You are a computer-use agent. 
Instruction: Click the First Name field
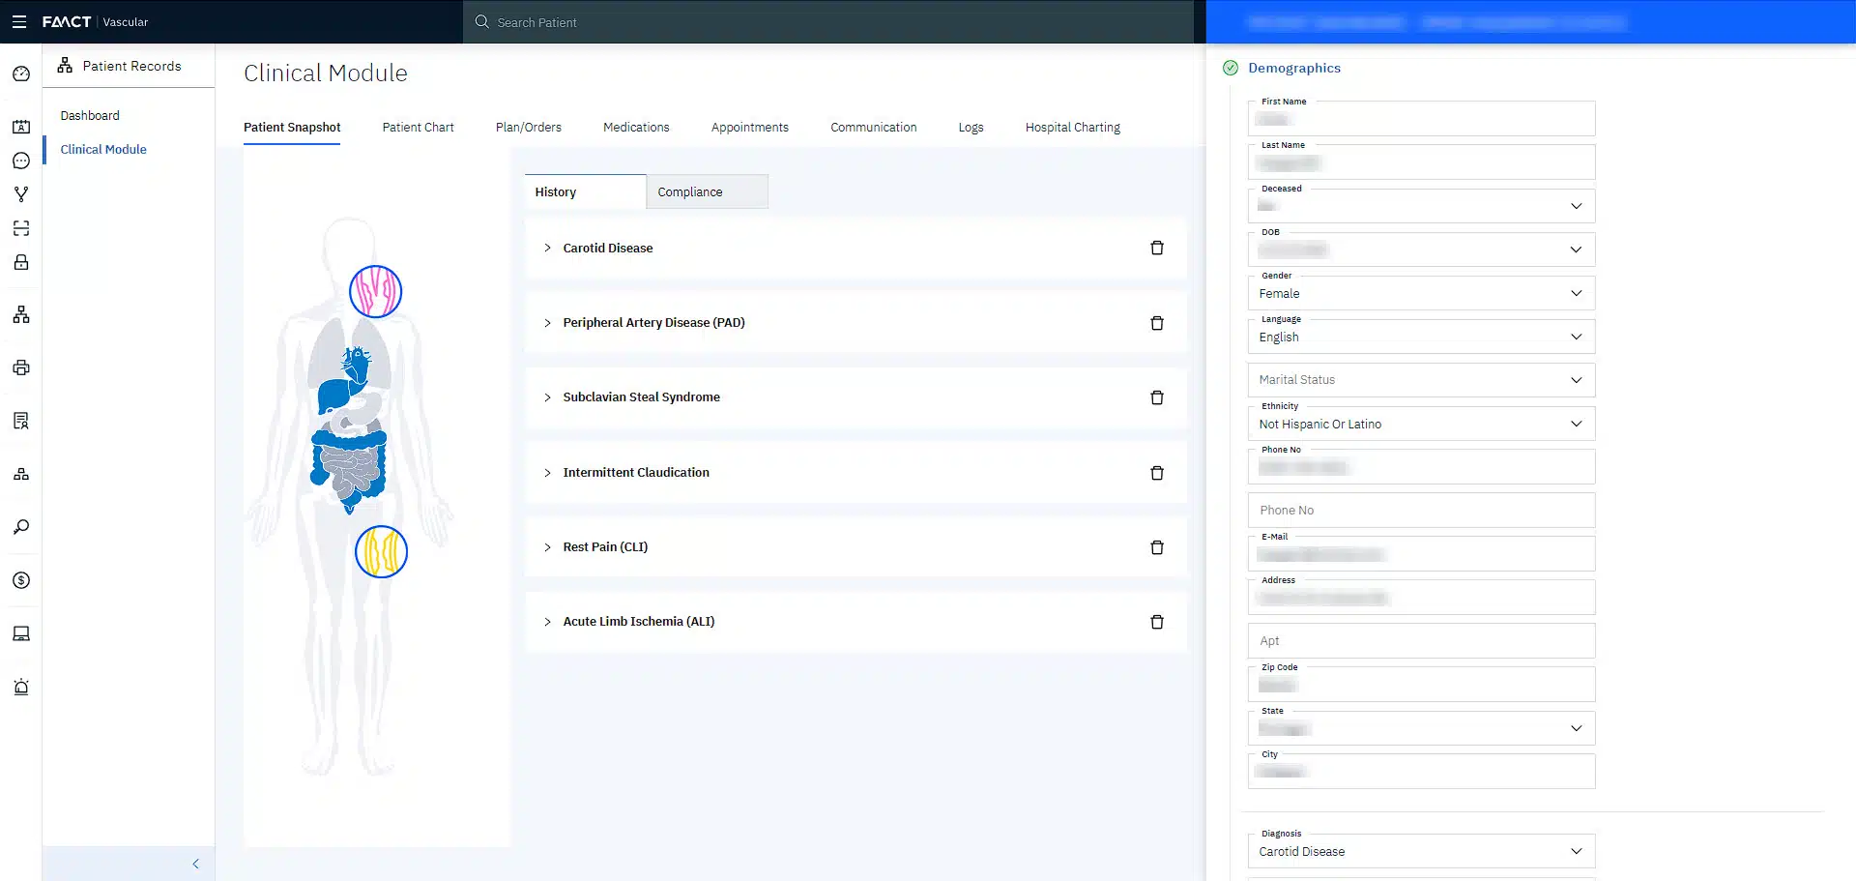[1421, 119]
